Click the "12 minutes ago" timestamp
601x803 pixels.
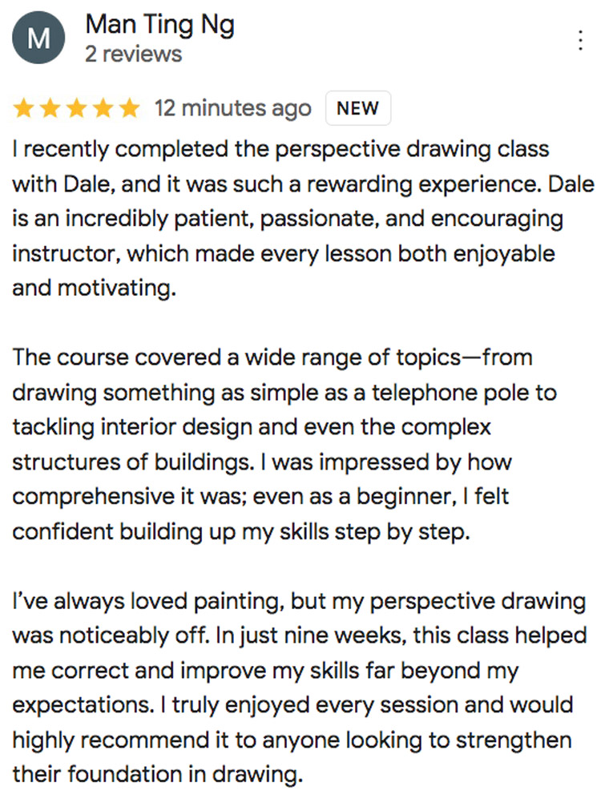coord(232,109)
